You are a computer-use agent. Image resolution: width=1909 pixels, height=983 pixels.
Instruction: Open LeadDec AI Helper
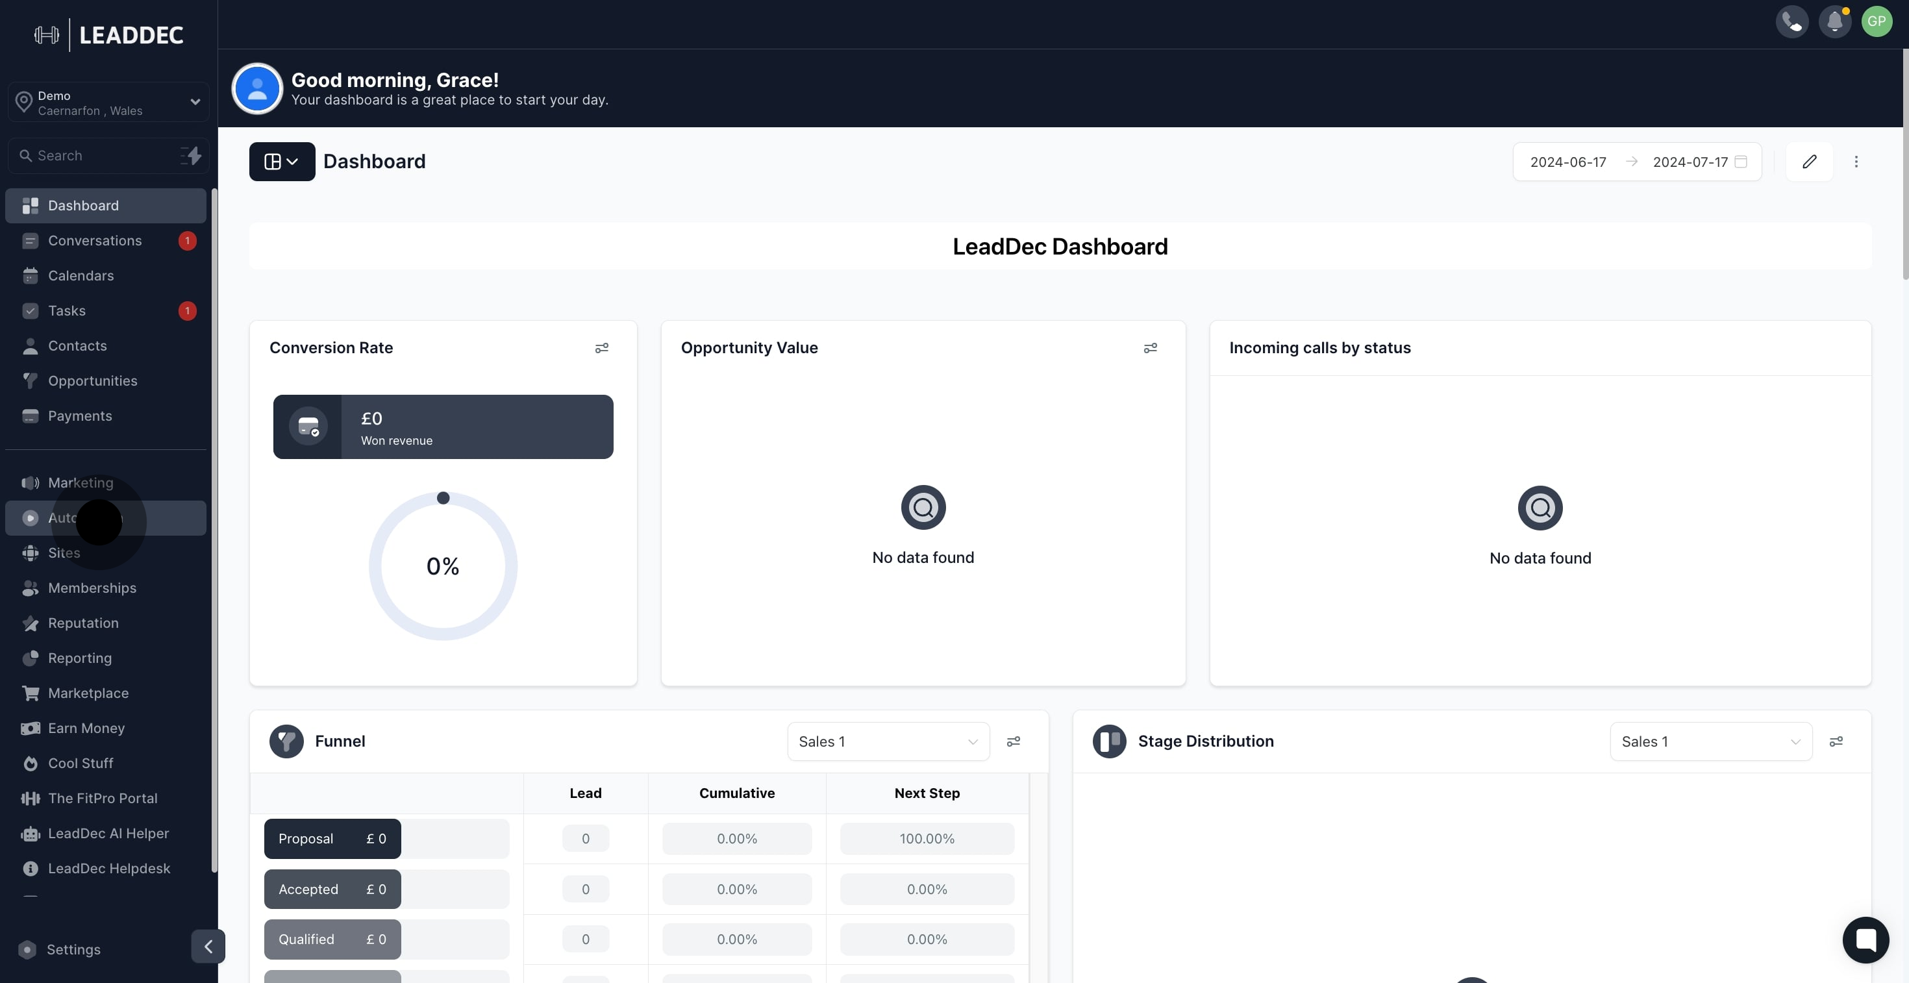click(106, 834)
